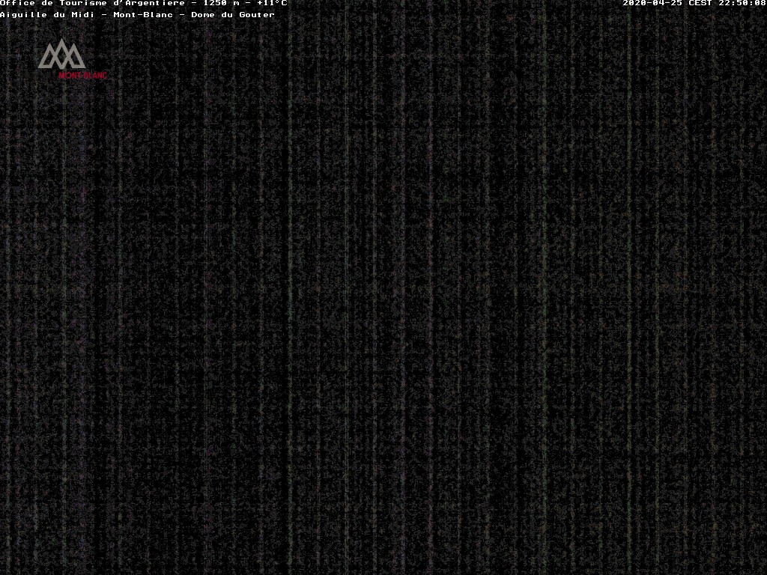Click the timestamp "2020-04-25 CEST 22:50:08"
Screen dimensions: 767x575
click(x=694, y=3)
